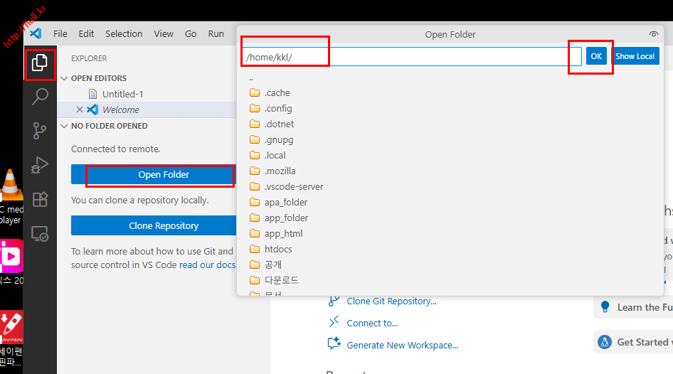The width and height of the screenshot is (673, 374).
Task: Open the Extensions view icon
Action: coord(41,199)
